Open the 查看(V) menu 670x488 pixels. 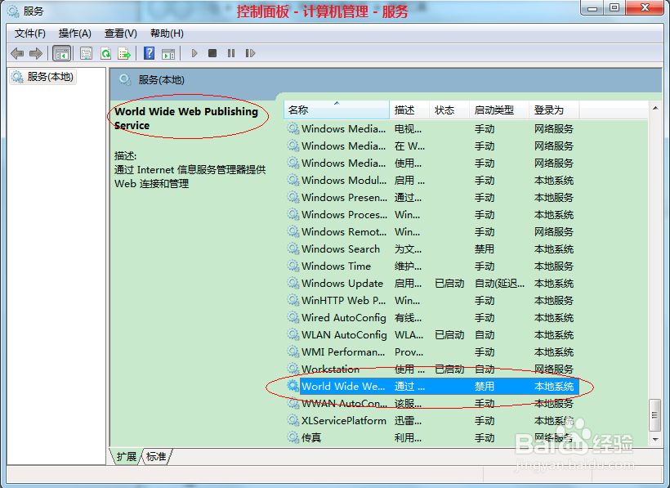pos(120,34)
